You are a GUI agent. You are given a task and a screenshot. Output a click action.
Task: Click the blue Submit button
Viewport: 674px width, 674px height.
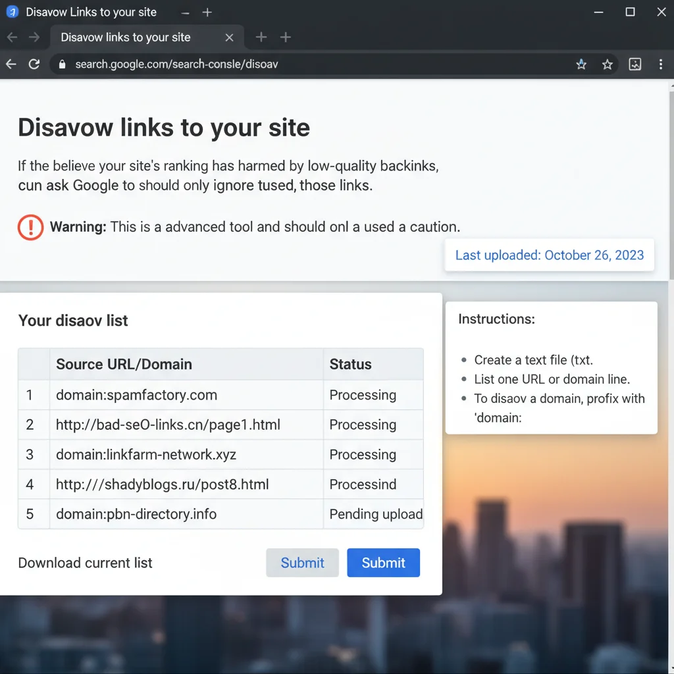point(384,563)
